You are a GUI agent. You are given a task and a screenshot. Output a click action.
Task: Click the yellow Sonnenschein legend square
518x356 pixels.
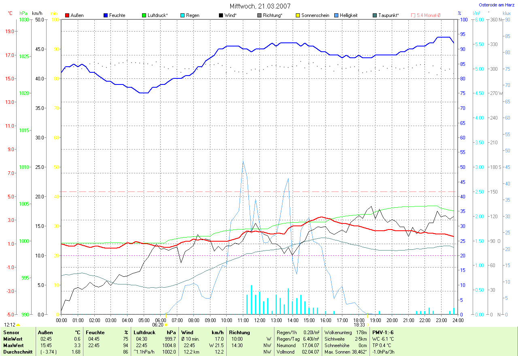298,15
